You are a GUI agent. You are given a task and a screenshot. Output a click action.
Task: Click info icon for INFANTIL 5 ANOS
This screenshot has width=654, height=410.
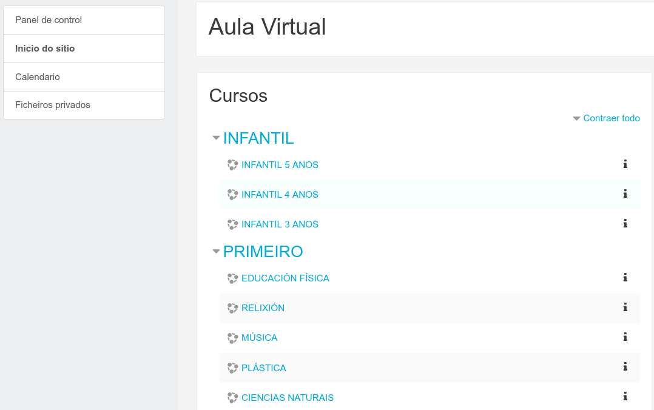pos(625,164)
